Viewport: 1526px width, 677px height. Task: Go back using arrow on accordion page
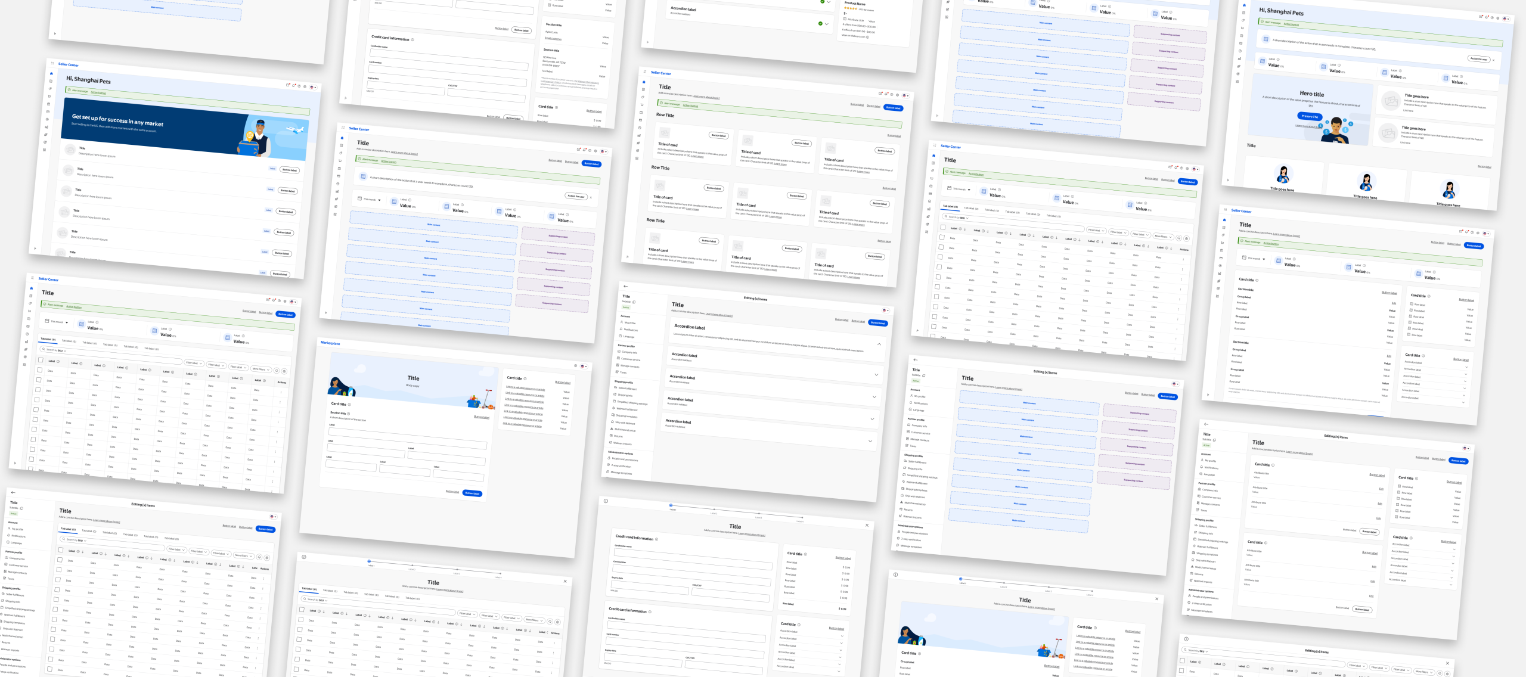(x=625, y=287)
